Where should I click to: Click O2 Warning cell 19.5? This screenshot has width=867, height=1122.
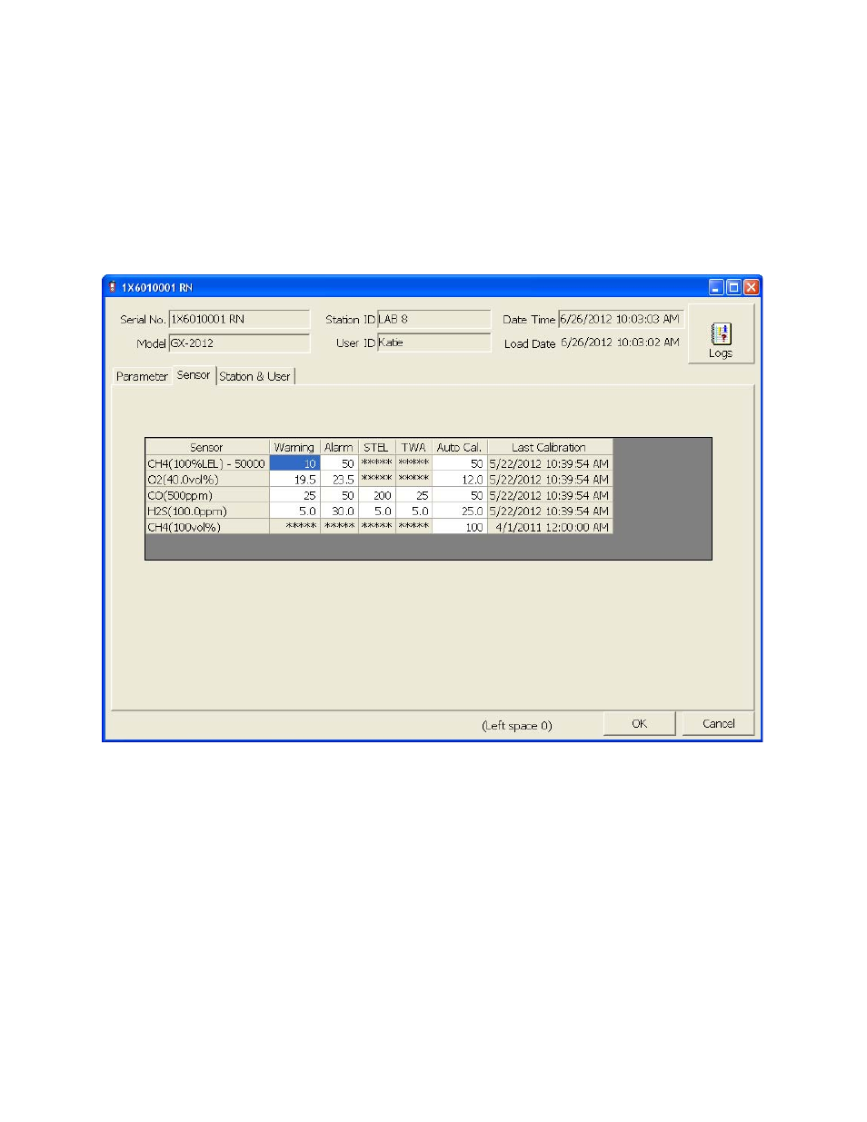tap(294, 480)
